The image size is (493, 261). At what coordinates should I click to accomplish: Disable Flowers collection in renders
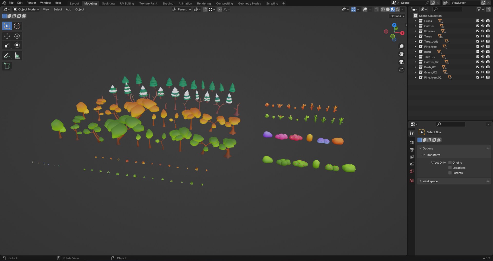(488, 31)
